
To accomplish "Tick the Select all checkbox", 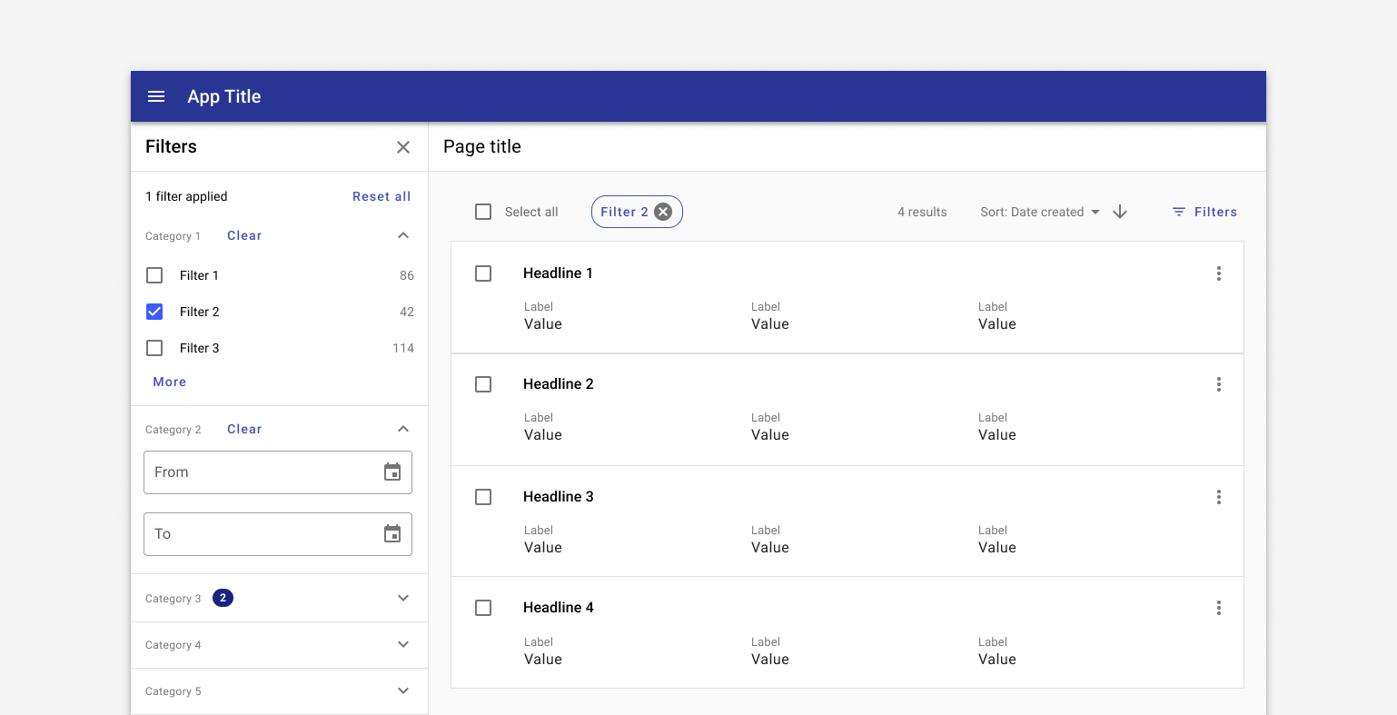I will (x=483, y=212).
